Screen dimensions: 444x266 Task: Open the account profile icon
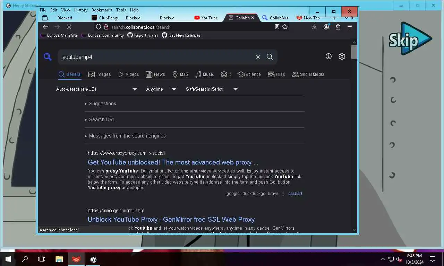pos(326,27)
